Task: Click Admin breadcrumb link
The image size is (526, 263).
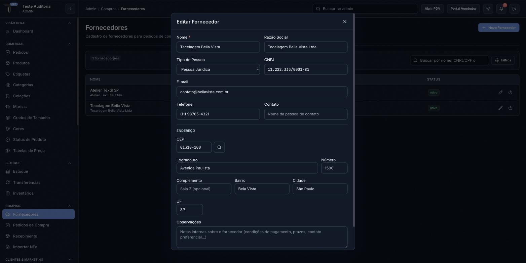Action: (x=91, y=9)
